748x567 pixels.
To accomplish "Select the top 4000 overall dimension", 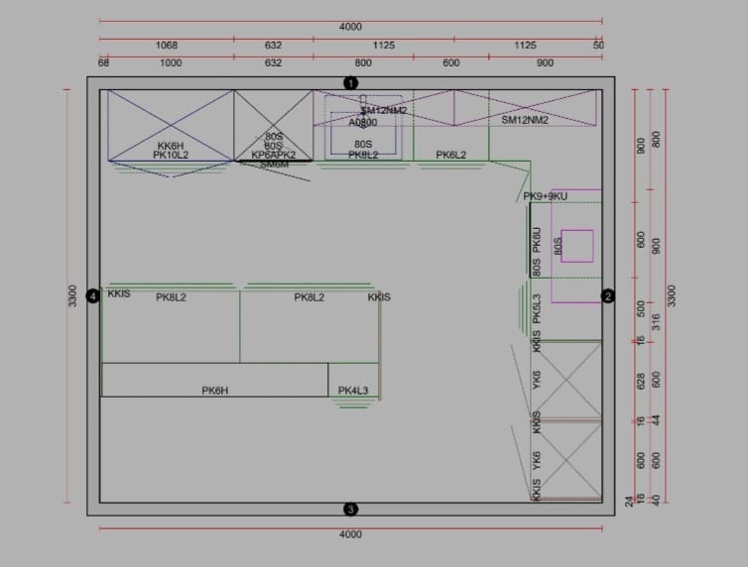I will click(350, 24).
